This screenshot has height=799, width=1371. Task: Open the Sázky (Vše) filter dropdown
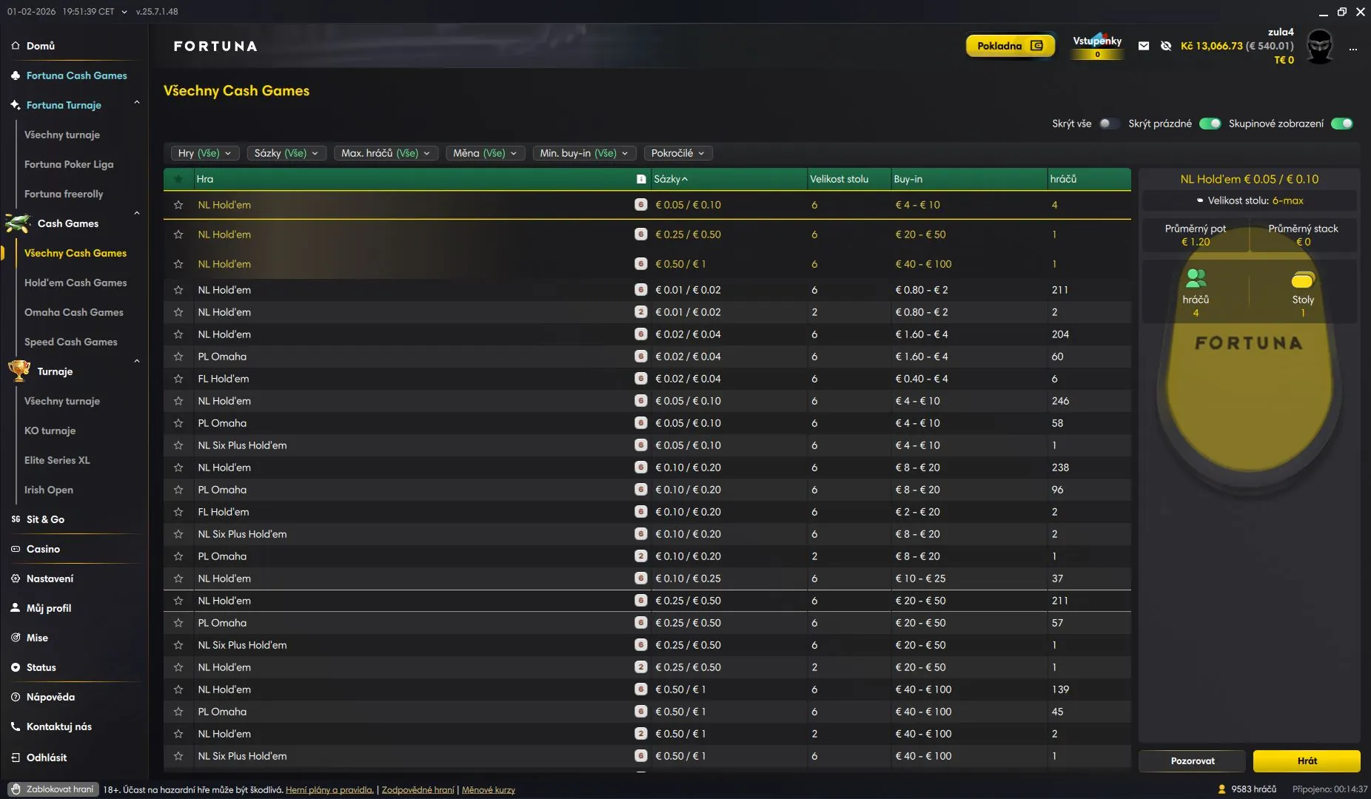coord(286,153)
